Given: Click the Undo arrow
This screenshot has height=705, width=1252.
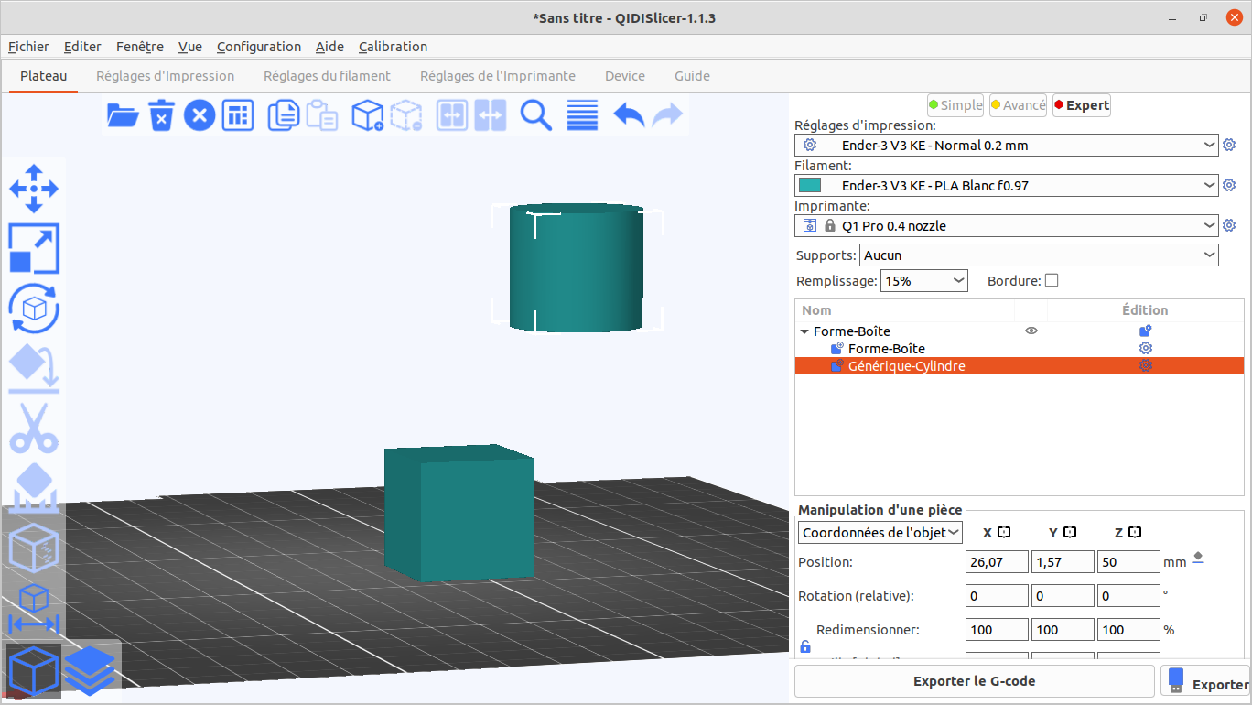Looking at the screenshot, I should tap(629, 115).
